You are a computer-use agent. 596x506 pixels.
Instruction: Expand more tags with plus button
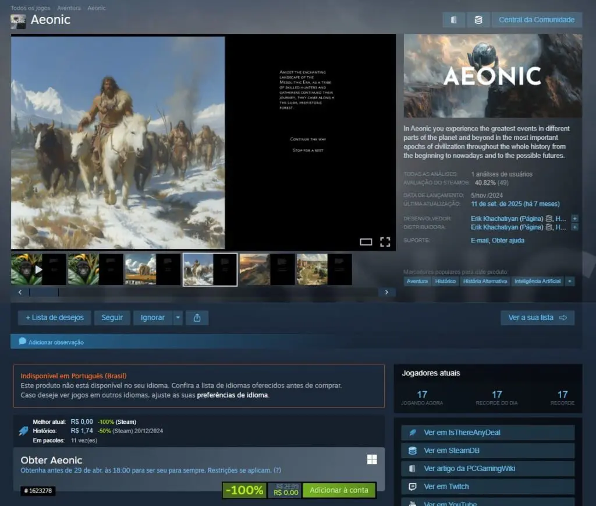point(570,281)
